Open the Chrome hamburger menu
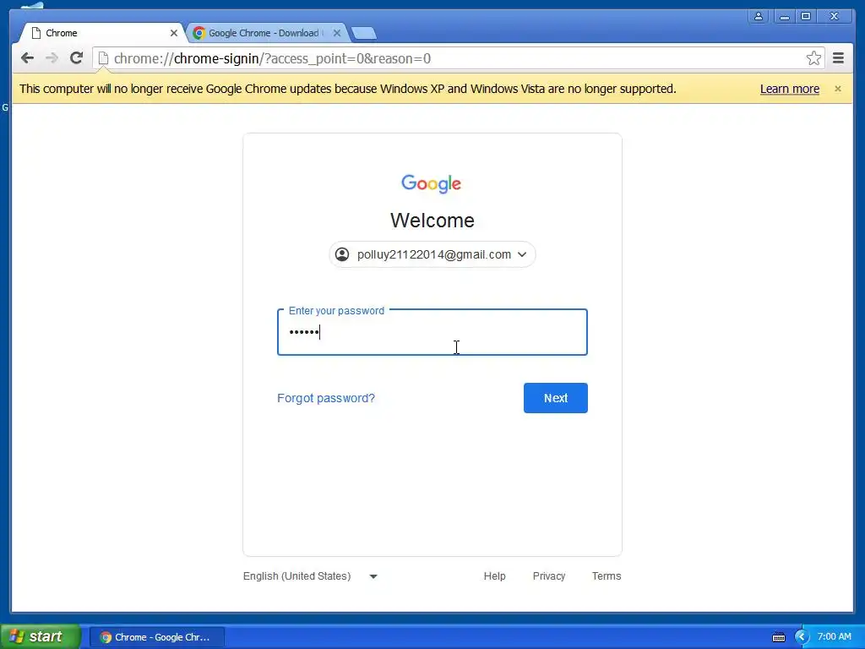The height and width of the screenshot is (649, 865). pyautogui.click(x=839, y=58)
